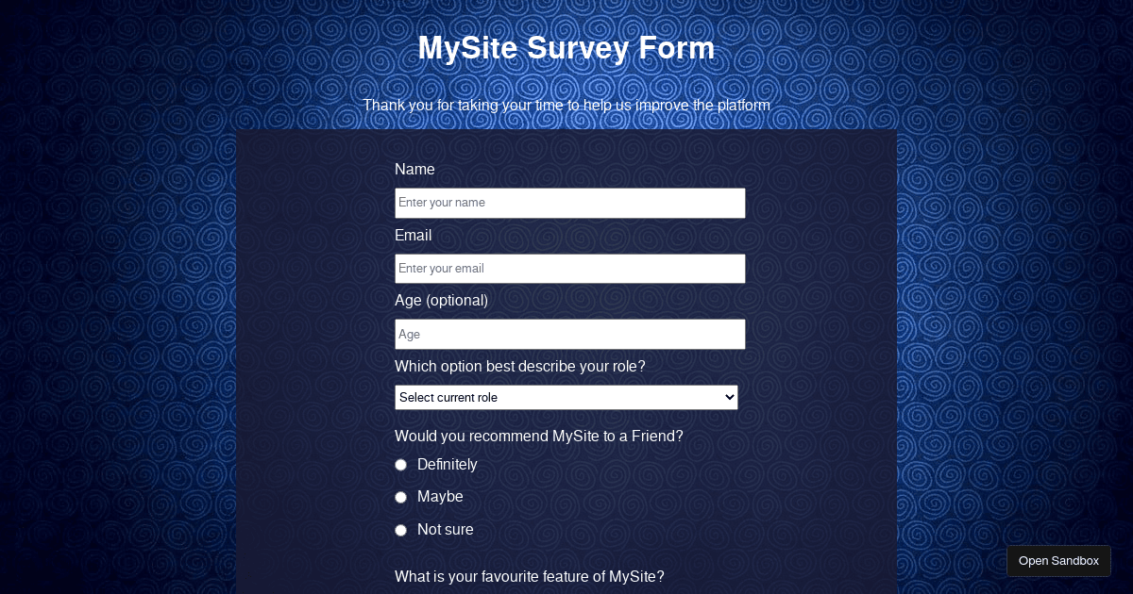This screenshot has width=1133, height=594.
Task: Click the Open Sandbox button
Action: tap(1058, 560)
